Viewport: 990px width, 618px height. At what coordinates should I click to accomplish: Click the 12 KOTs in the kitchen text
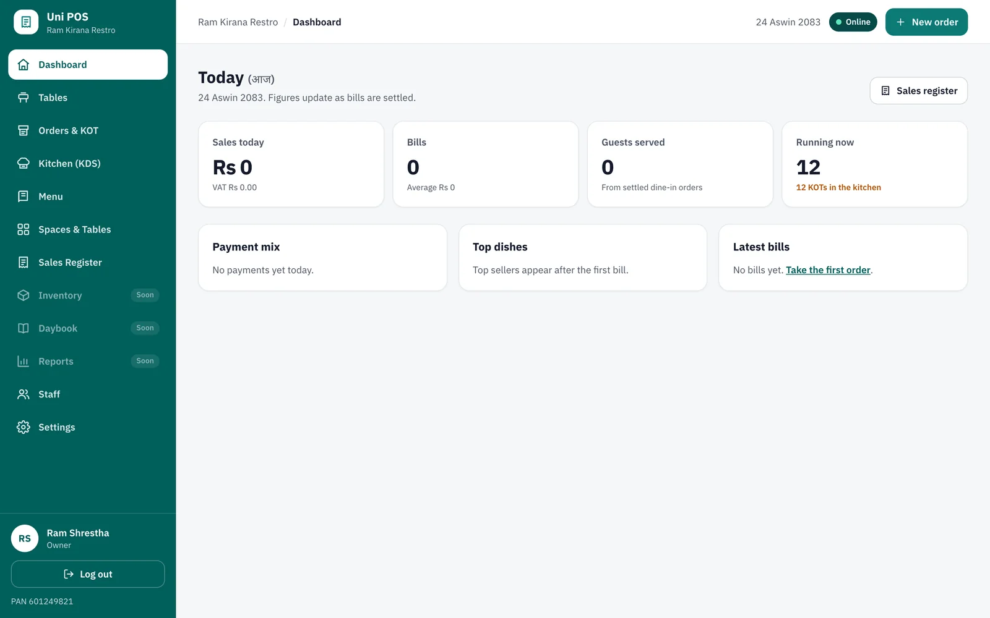click(x=838, y=187)
